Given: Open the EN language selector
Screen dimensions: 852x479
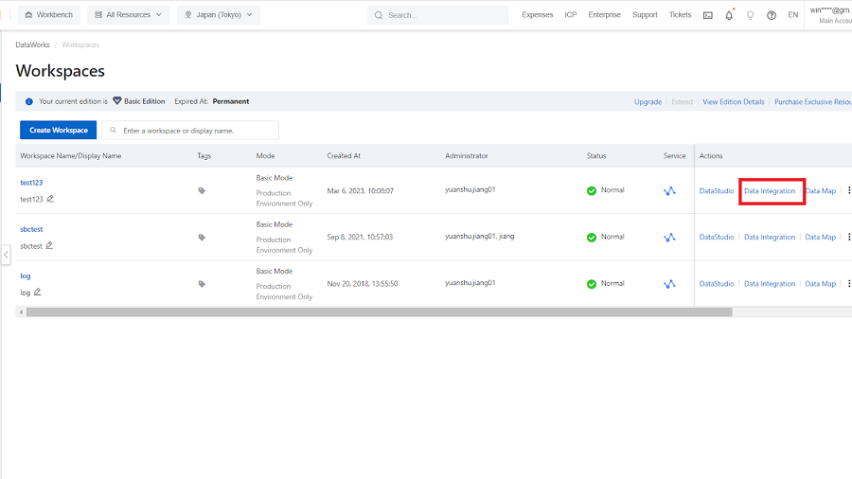Looking at the screenshot, I should coord(792,15).
